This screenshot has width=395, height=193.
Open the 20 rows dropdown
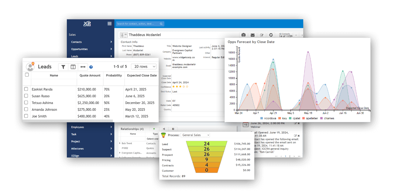144,66
